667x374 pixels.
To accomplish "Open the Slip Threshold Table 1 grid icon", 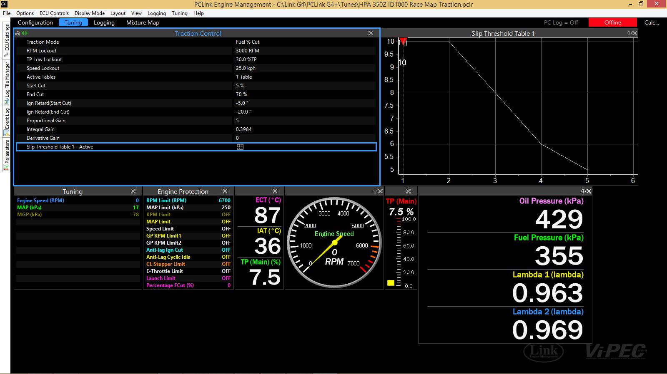I will pos(240,147).
